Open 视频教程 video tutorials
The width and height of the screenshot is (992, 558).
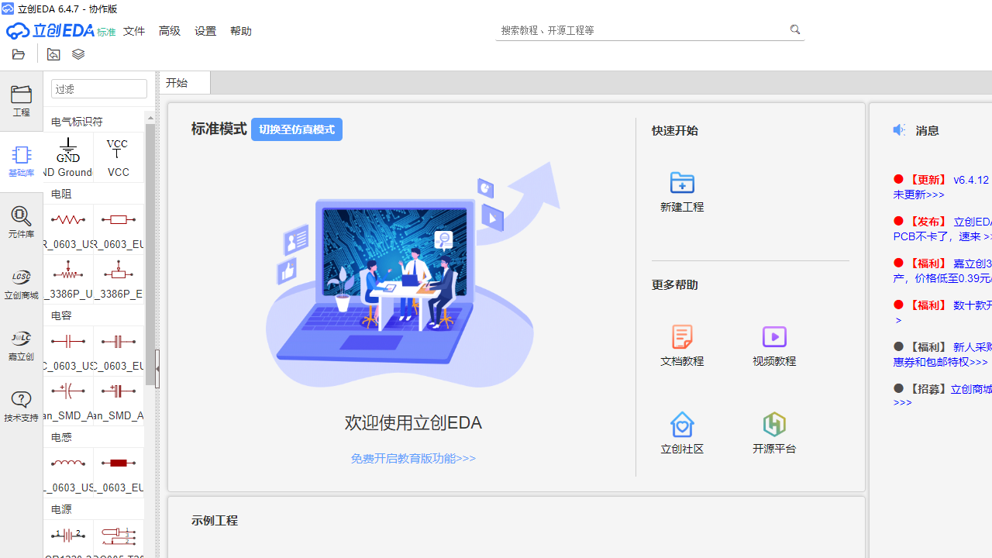773,345
